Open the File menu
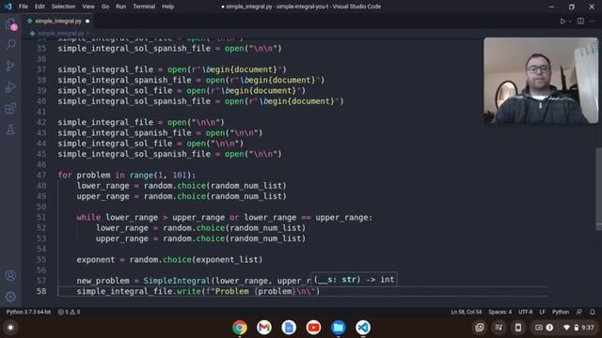 [x=24, y=7]
